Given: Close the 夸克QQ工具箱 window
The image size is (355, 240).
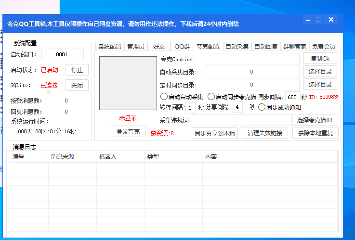Looking at the screenshot, I should 330,20.
